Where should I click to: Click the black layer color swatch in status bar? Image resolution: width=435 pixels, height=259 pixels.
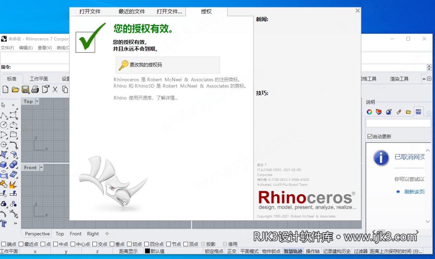[147, 251]
